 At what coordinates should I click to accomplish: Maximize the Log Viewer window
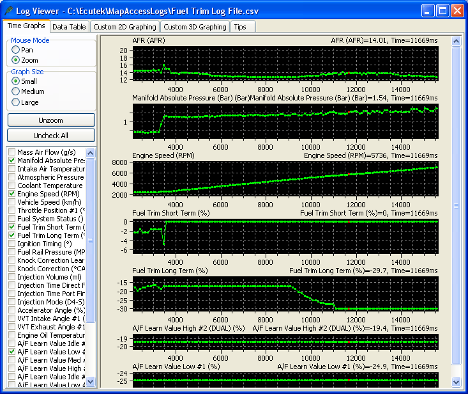[442, 11]
